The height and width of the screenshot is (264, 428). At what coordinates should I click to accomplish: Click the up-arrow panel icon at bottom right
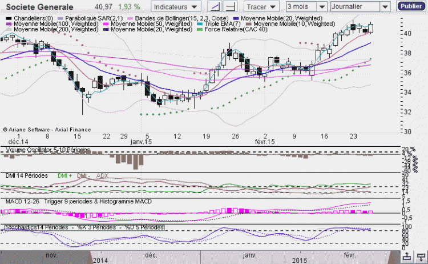pos(407,257)
